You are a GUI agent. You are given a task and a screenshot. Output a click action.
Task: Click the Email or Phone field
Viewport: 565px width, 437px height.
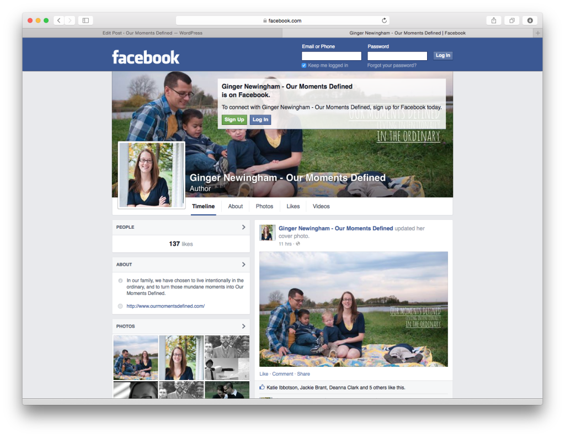pos(332,56)
